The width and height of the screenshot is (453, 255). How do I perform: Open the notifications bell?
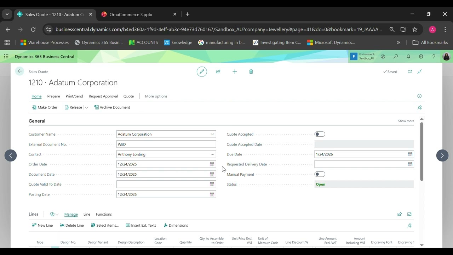point(408,56)
